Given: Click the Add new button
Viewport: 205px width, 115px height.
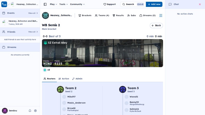Looking at the screenshot, I should [x=154, y=4].
